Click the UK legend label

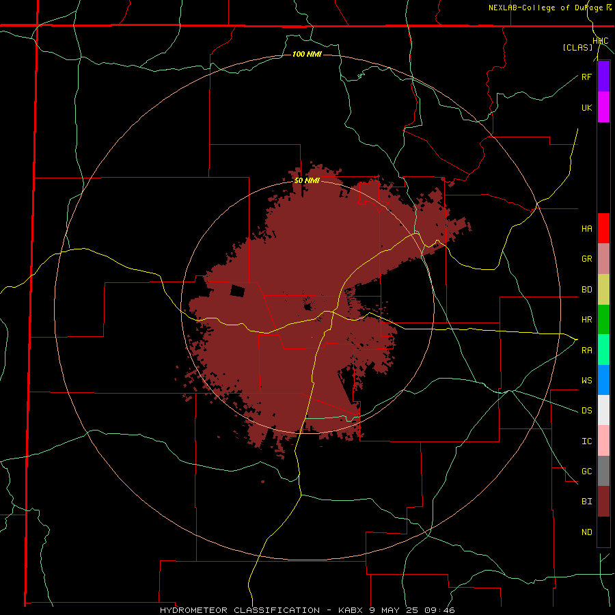click(x=586, y=107)
